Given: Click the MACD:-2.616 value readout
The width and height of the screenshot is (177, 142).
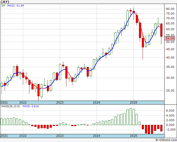Looking at the screenshot, I should [x=31, y=106].
